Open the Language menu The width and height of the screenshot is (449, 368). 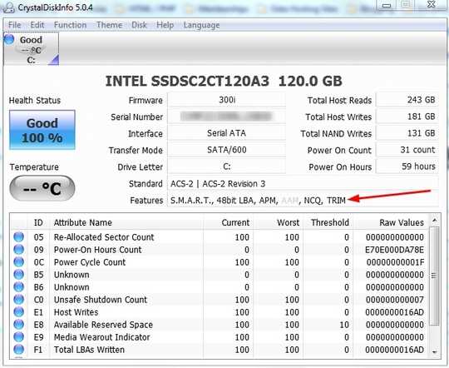201,25
